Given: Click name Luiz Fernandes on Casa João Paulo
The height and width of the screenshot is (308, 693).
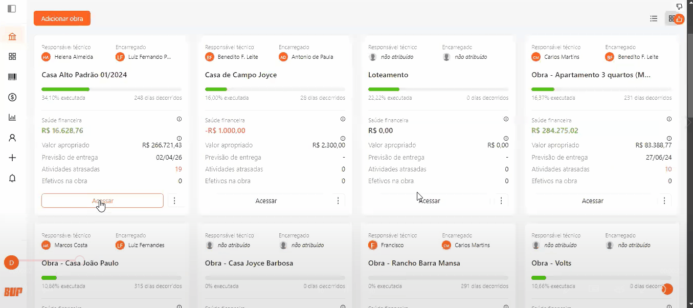Looking at the screenshot, I should point(146,245).
